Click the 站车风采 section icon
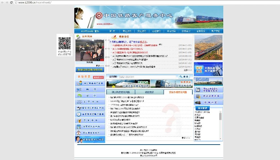Screen dimensions: 280x160 pos(78,37)
